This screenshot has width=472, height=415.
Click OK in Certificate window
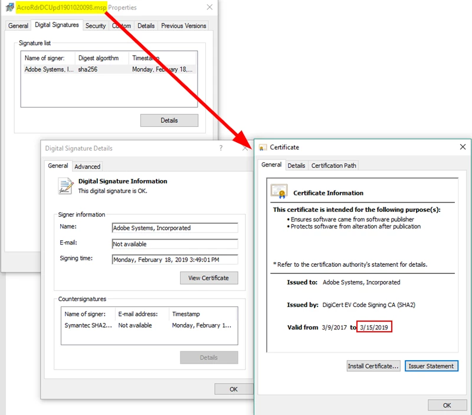coord(447,406)
